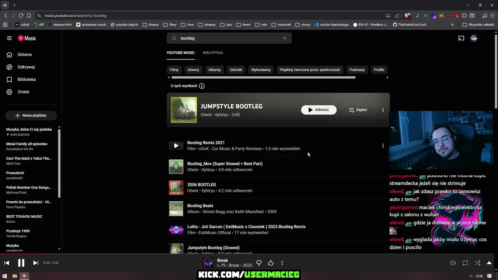
Task: Play Bootleg Remix 2021 thumbnail
Action: click(x=176, y=146)
